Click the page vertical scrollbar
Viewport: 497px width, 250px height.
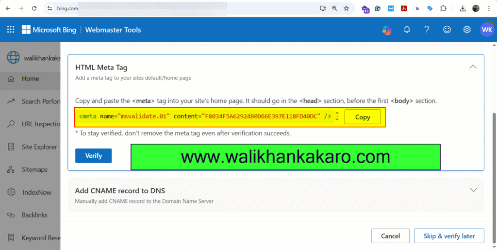click(x=495, y=178)
